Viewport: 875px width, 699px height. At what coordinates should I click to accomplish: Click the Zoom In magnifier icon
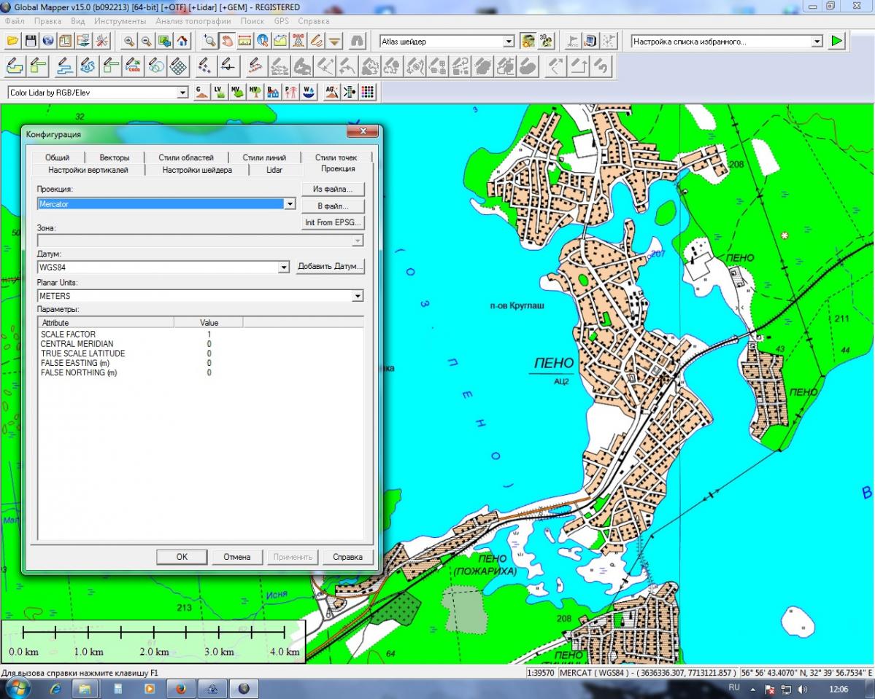click(x=129, y=41)
